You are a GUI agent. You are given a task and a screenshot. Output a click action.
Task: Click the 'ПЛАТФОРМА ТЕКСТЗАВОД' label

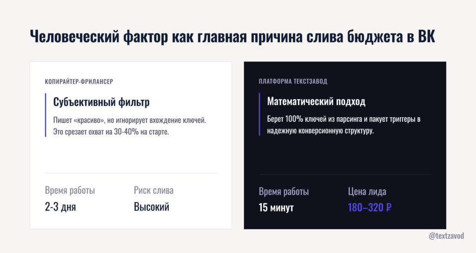point(293,81)
